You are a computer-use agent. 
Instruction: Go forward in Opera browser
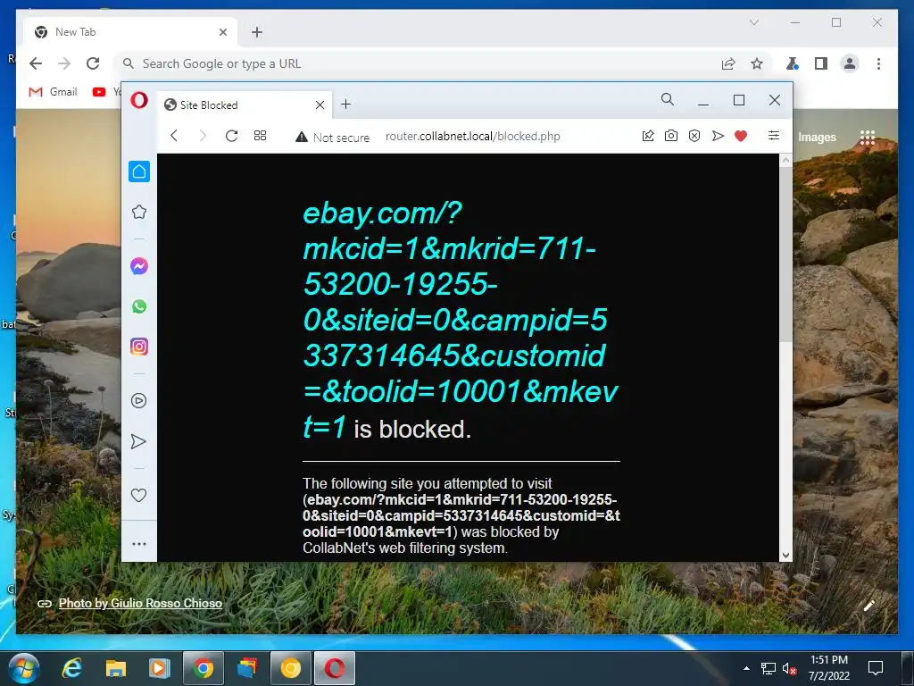point(203,136)
